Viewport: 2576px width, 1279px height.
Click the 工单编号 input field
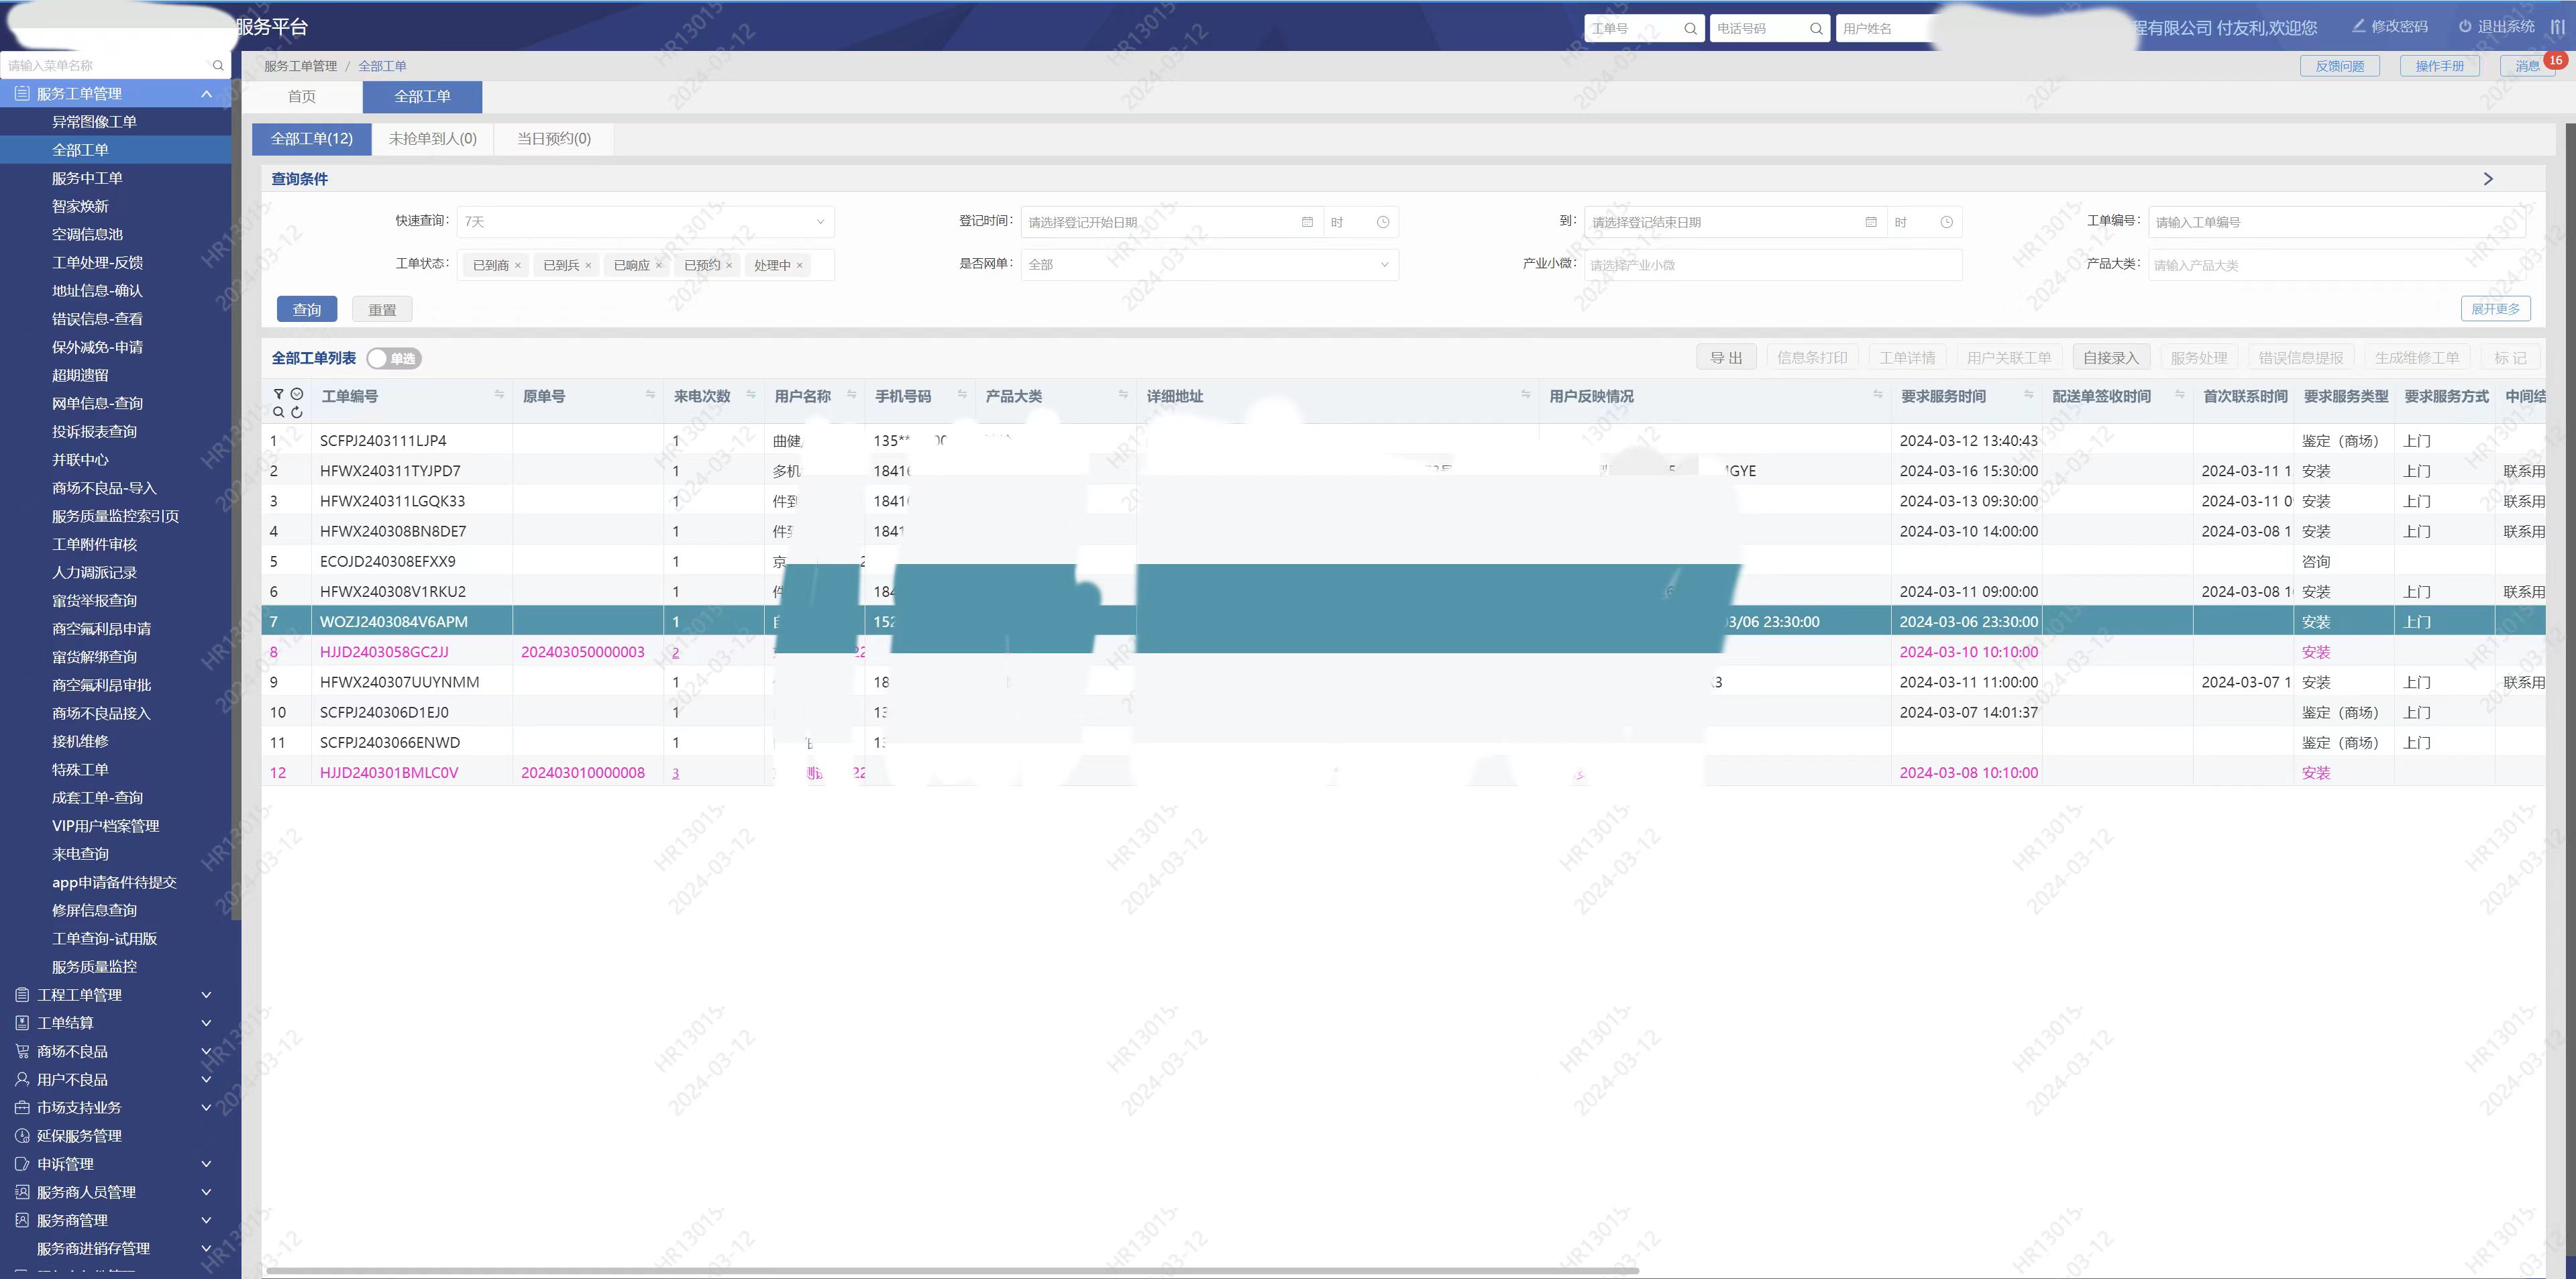(x=2337, y=222)
